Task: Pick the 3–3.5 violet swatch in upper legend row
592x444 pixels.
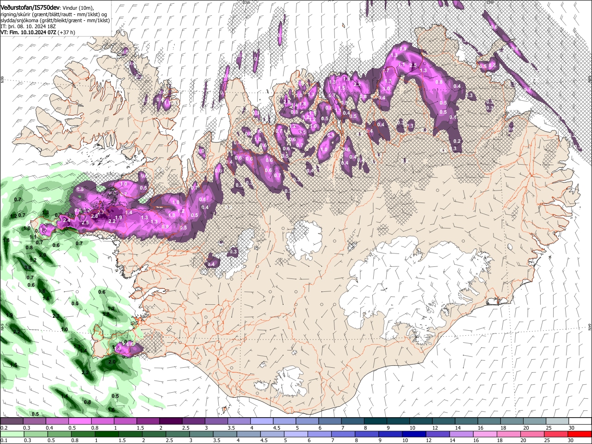Action: [216, 421]
